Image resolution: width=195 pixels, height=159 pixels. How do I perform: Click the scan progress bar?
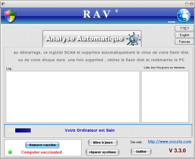click(19, 130)
